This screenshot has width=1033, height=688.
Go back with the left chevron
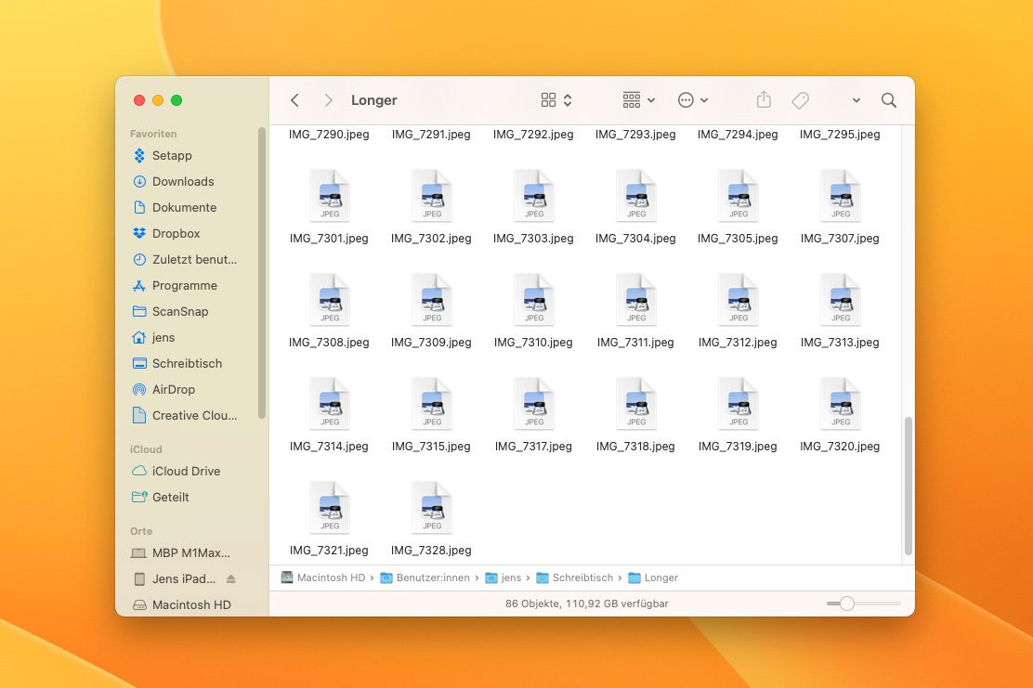(294, 100)
